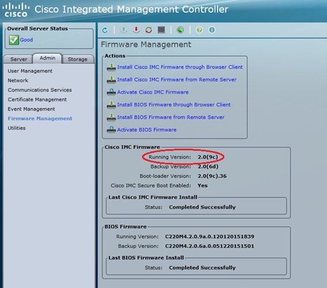This screenshot has height=288, width=327.
Task: Click the Power On server icon
Action: 124,30
